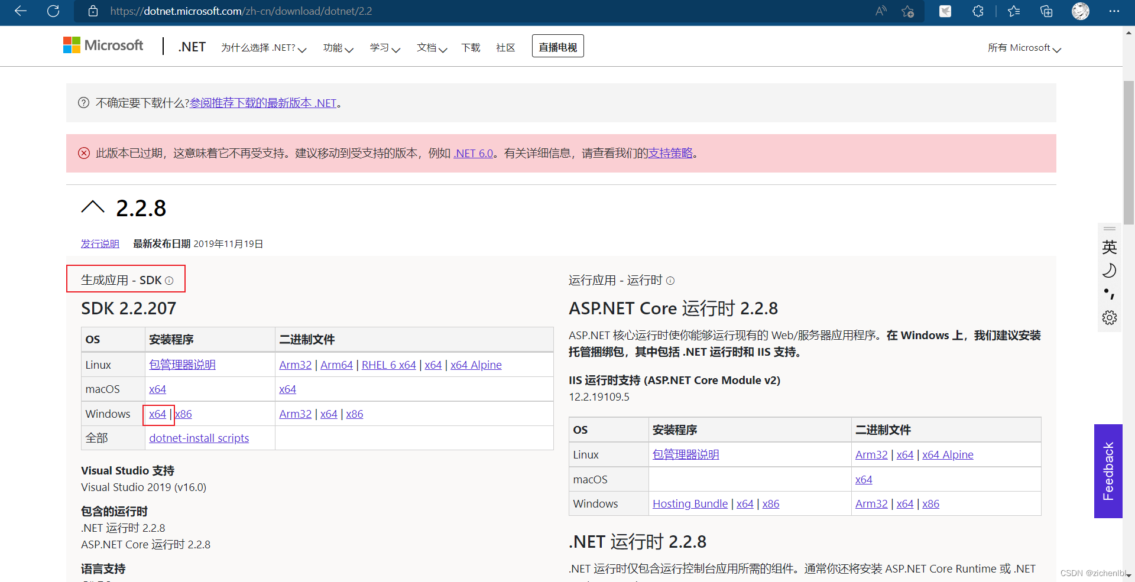Open the latest .NET recommended download link
1135x582 pixels.
263,103
